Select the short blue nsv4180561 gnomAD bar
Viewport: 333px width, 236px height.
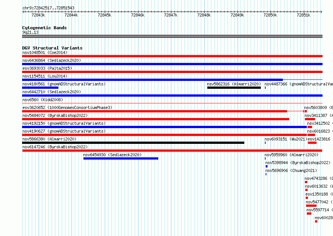40,88
